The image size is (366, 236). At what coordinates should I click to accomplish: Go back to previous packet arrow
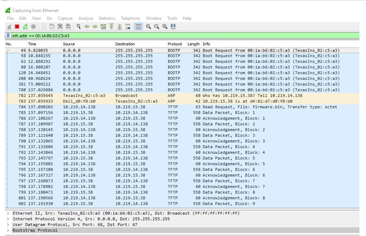click(87, 26)
